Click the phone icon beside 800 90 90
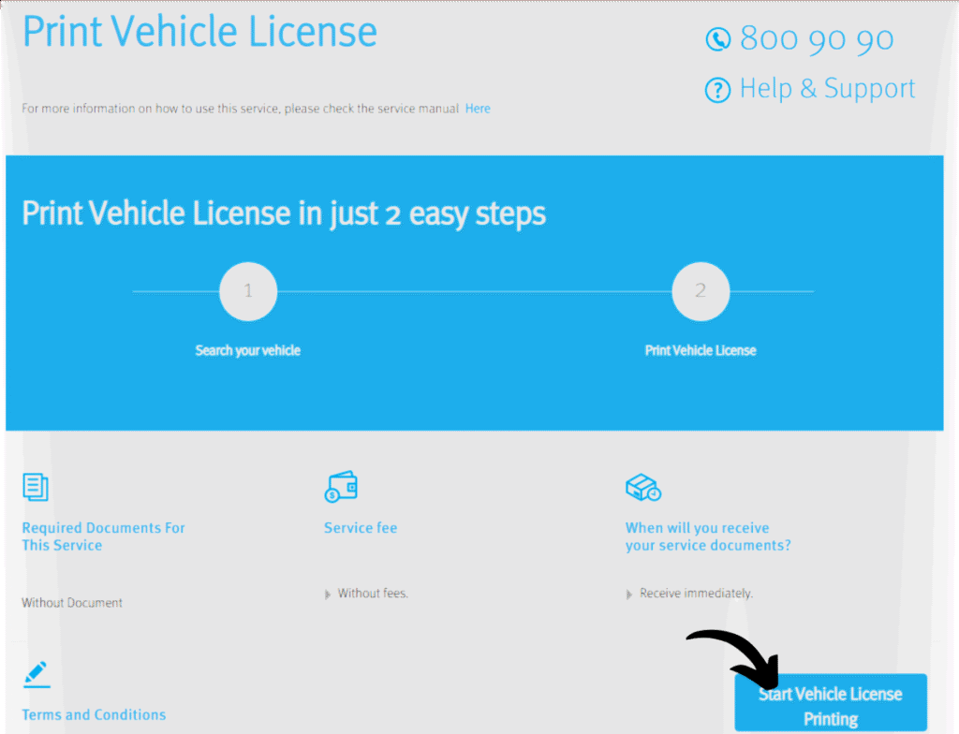Image resolution: width=959 pixels, height=734 pixels. 717,39
